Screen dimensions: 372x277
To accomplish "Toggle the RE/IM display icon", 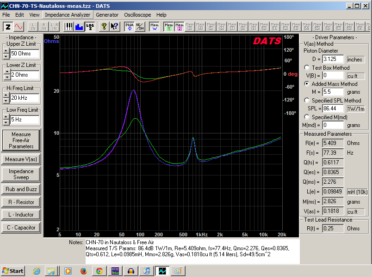I will tap(140, 27).
